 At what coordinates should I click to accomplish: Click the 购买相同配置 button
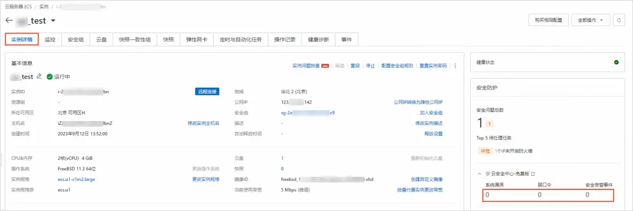(548, 20)
